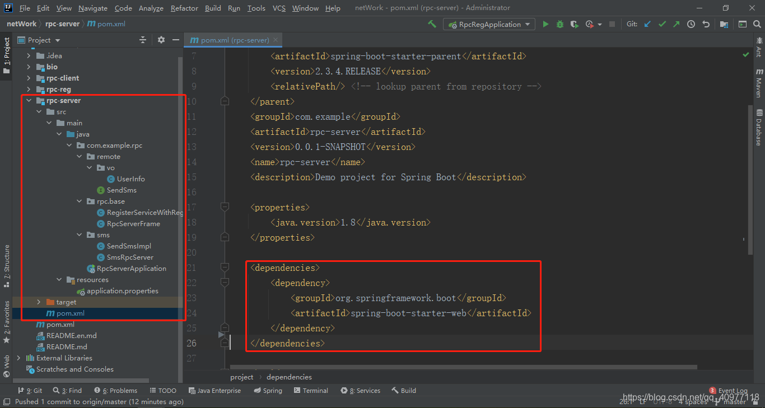
Task: Click the Stop square icon
Action: (612, 24)
